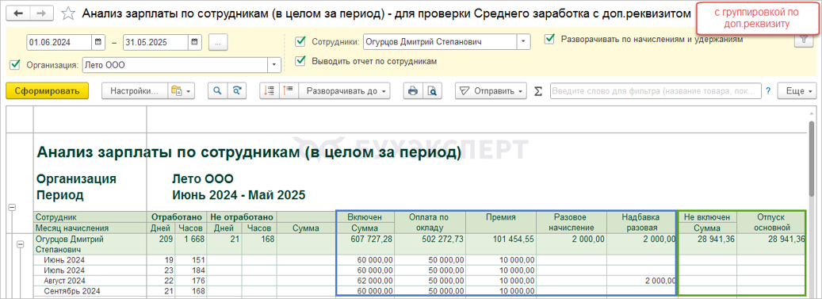Select the Огурцов Дмитрий Степанович row
Screen dimensions: 822x299
point(420,244)
